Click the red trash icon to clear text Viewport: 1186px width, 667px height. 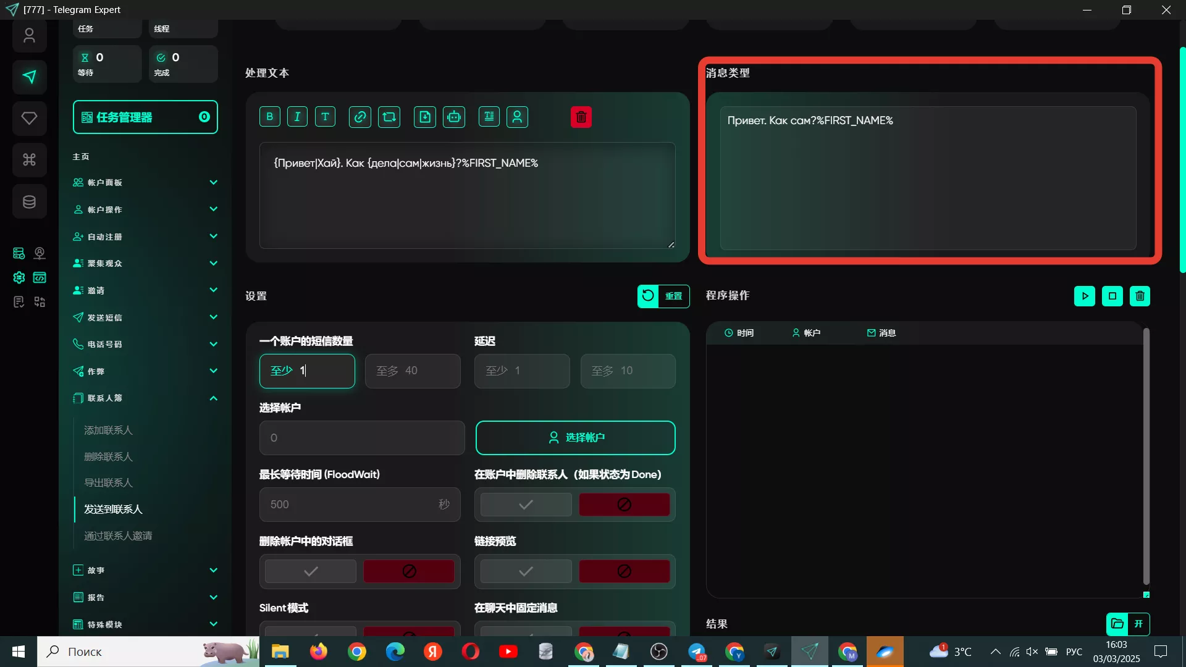coord(581,117)
